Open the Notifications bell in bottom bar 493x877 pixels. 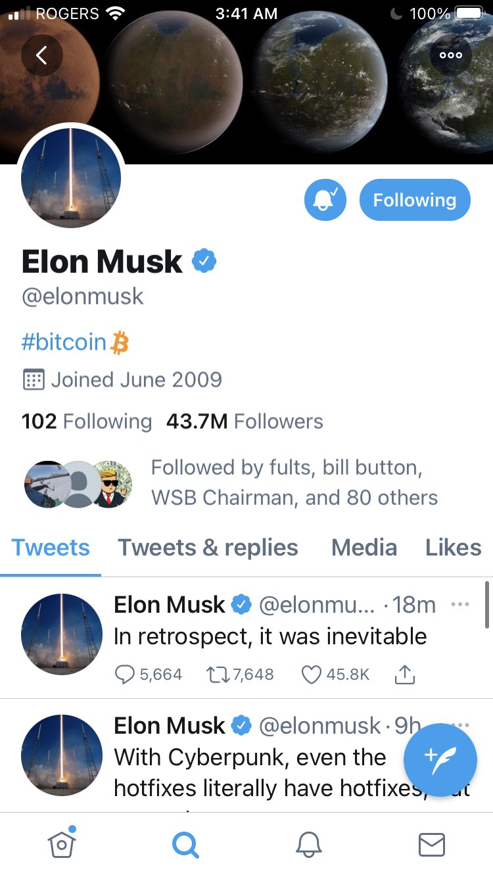tap(308, 845)
